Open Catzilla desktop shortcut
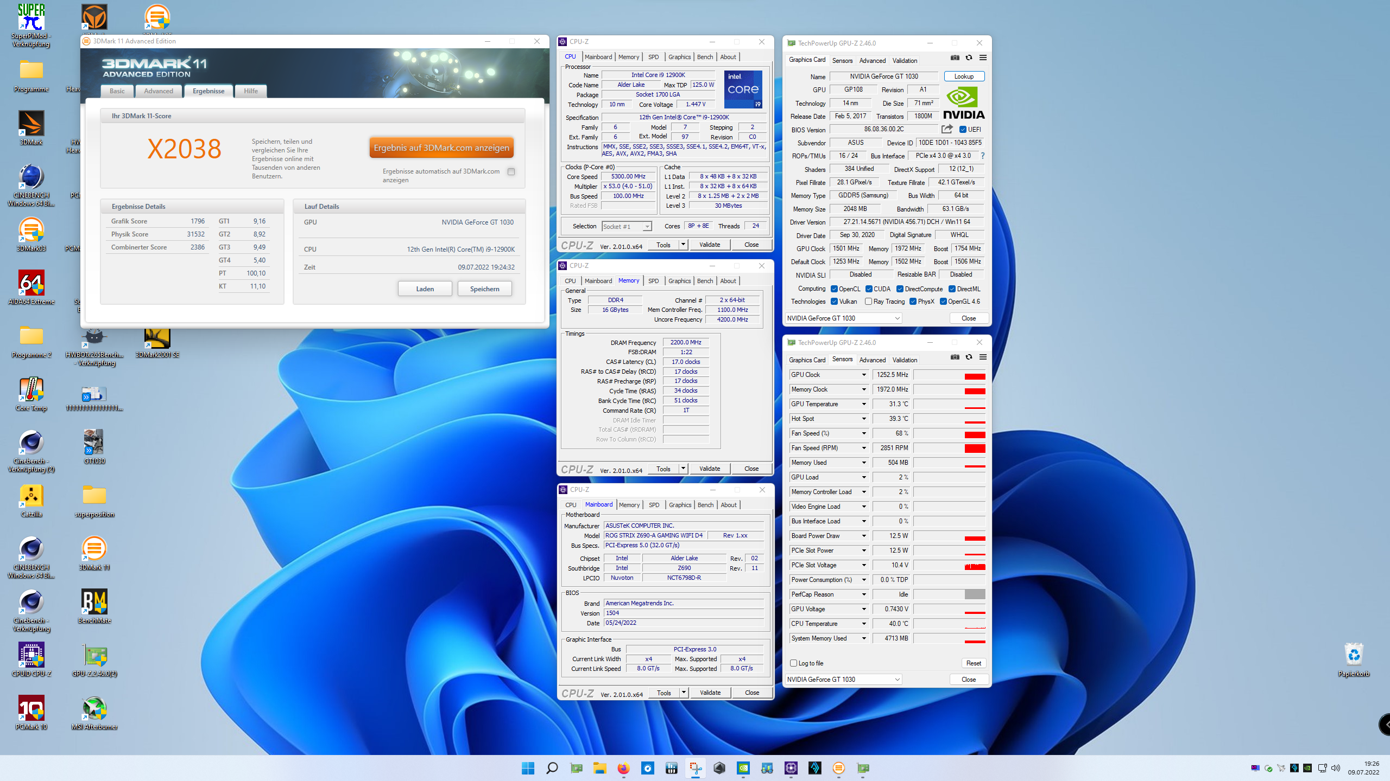The image size is (1390, 781). click(x=31, y=501)
